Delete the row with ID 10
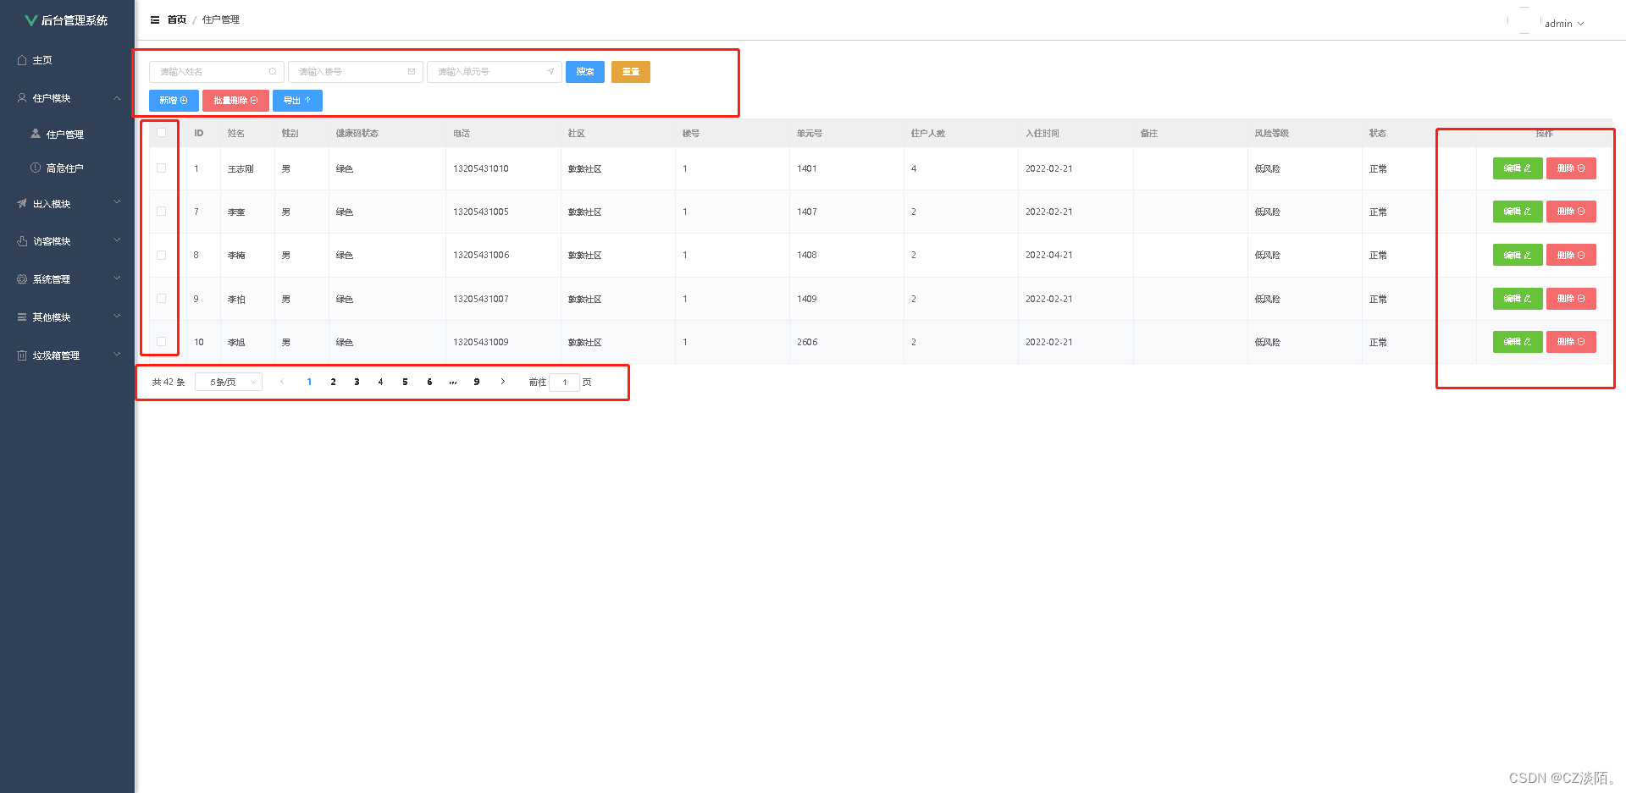The height and width of the screenshot is (793, 1626). (x=1571, y=342)
